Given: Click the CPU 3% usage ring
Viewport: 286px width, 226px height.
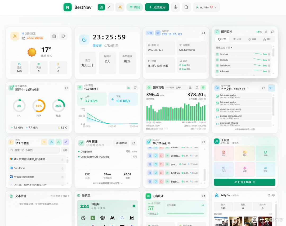Looking at the screenshot, I should 19,106.
